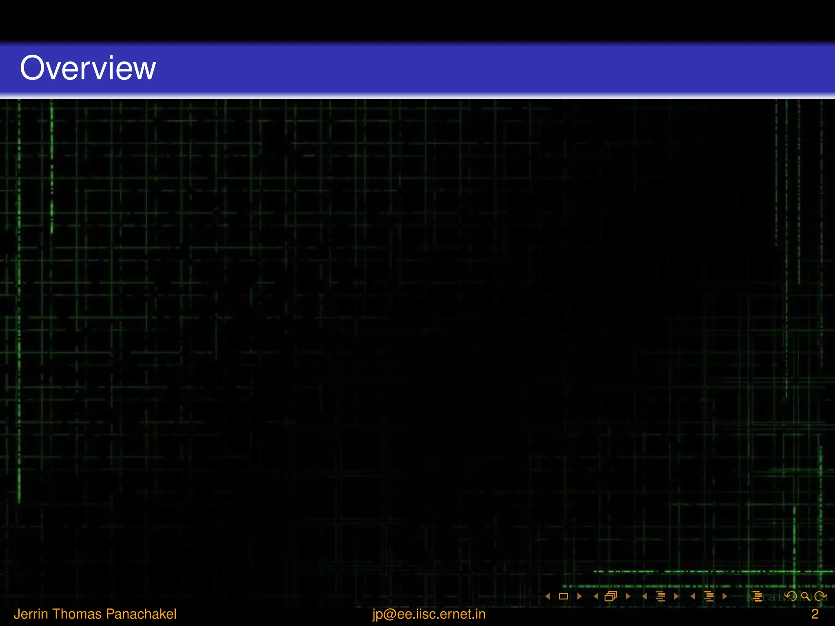Click the last lines icon before undo arrow

757,596
